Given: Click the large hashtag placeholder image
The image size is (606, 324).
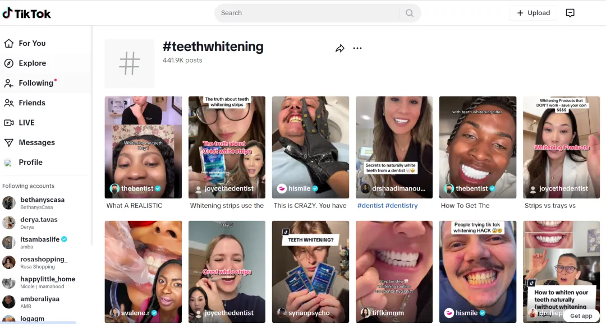Looking at the screenshot, I should pyautogui.click(x=130, y=63).
